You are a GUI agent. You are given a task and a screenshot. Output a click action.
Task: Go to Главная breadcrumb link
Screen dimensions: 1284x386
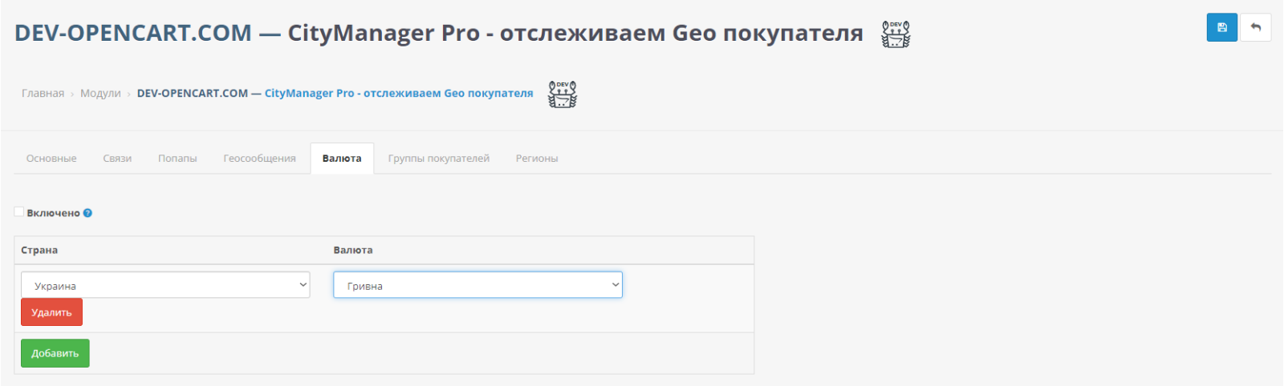click(43, 94)
